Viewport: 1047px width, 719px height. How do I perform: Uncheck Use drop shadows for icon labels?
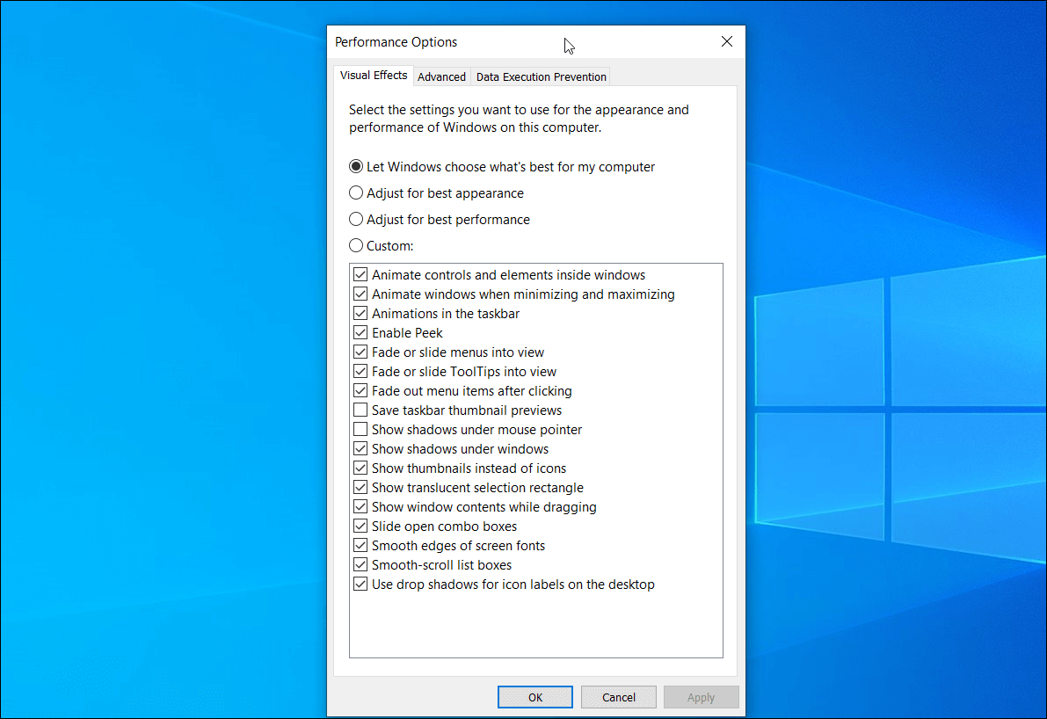click(x=360, y=584)
